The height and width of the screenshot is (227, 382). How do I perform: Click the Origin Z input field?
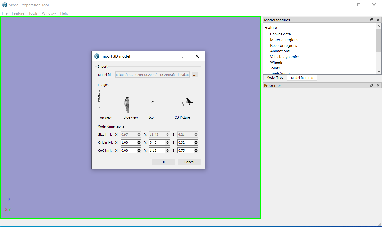pyautogui.click(x=186, y=142)
